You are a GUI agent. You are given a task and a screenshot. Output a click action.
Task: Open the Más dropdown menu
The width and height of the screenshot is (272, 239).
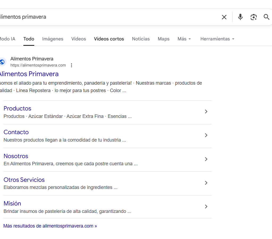(184, 39)
